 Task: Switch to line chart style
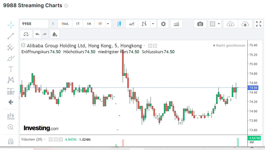[131, 24]
